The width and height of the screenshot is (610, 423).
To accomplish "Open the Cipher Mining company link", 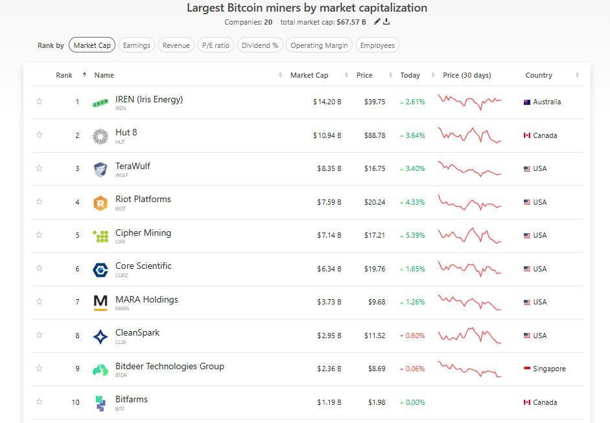I will point(143,233).
